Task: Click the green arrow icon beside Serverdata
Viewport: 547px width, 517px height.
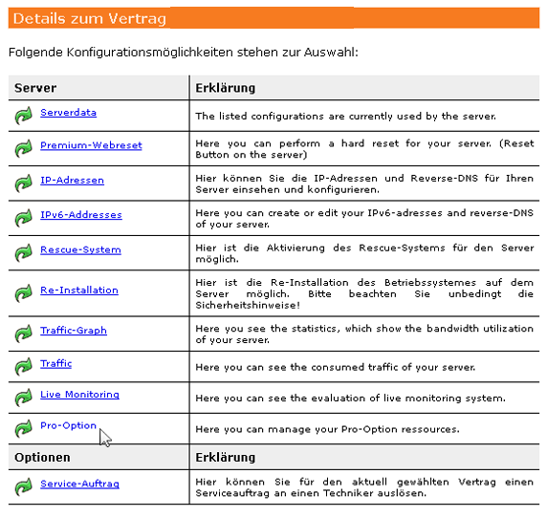Action: click(23, 116)
